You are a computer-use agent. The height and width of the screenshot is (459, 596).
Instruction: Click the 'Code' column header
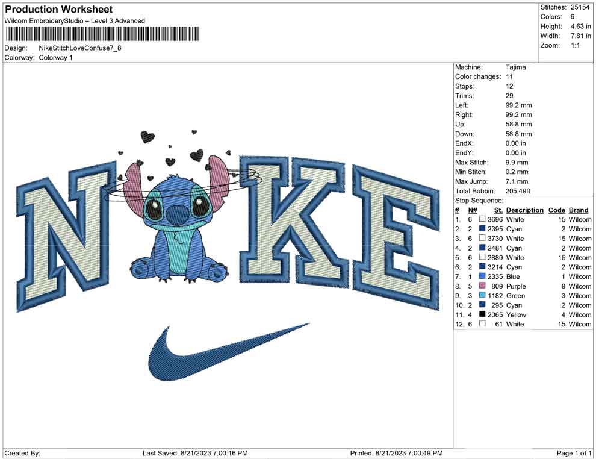tap(556, 210)
